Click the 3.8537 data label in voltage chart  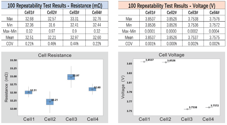pyautogui.click(x=149, y=60)
